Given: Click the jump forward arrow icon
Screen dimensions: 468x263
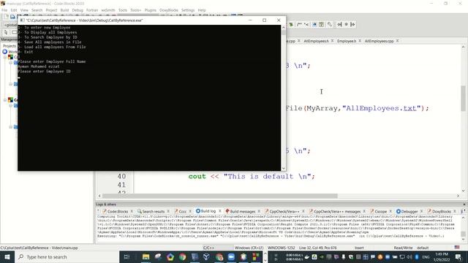Looking at the screenshot, I should pos(352,24).
